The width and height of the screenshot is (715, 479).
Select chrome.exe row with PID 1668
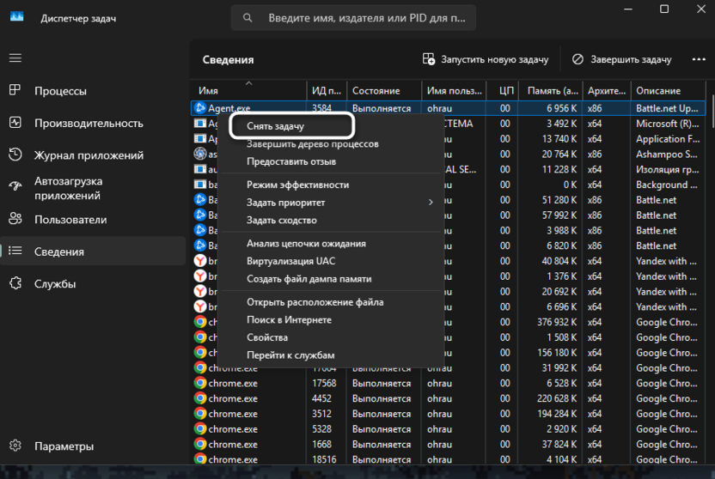(x=448, y=444)
